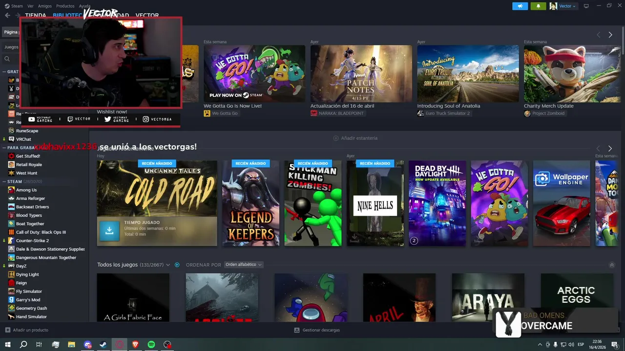Image resolution: width=625 pixels, height=351 pixels.
Task: Open the Amigos menu
Action: tap(45, 6)
